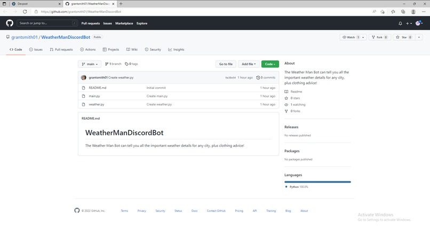This screenshot has height=233, width=430.
Task: Add this page to browser favorites star
Action: [x=383, y=12]
